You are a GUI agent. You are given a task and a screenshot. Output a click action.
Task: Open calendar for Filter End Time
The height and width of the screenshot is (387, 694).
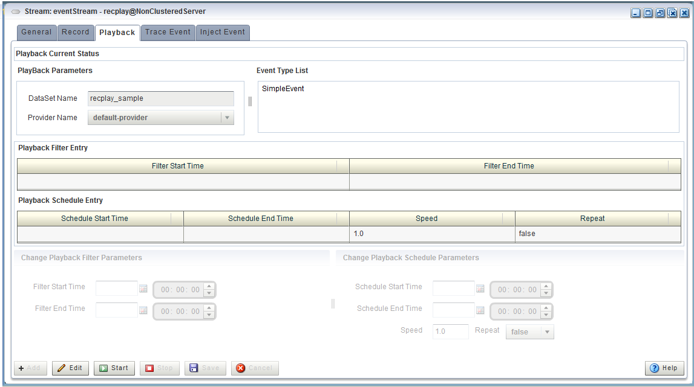coord(143,310)
